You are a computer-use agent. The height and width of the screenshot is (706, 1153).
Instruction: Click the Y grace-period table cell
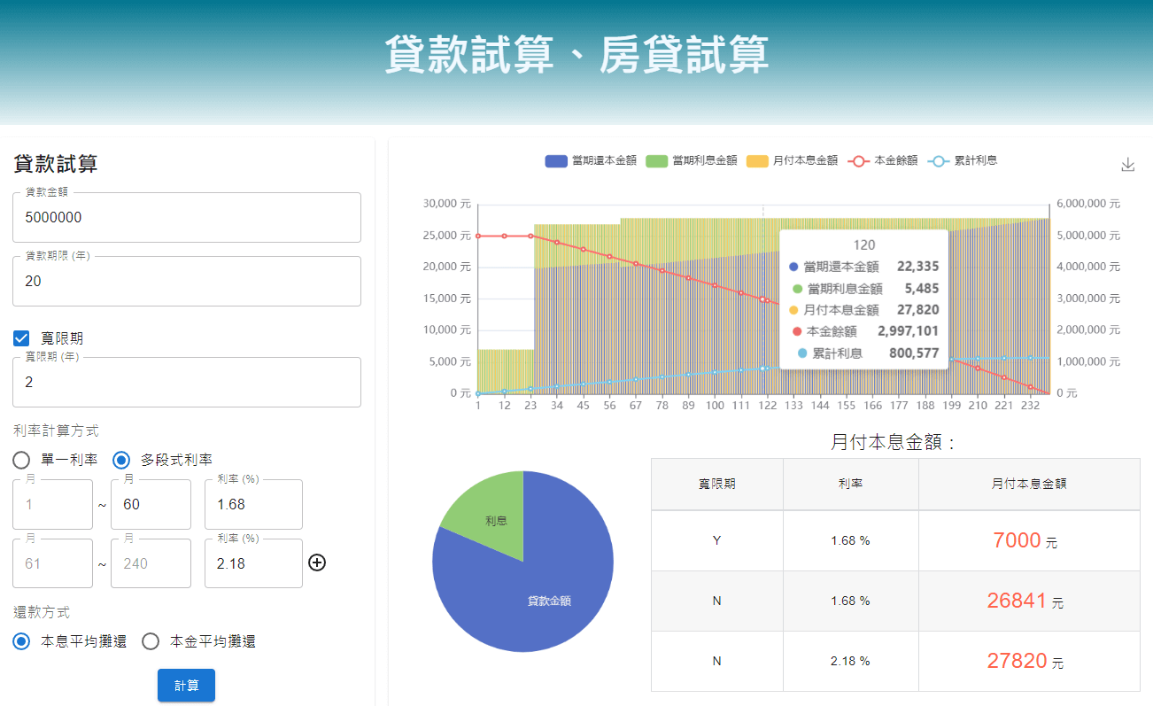pos(717,540)
